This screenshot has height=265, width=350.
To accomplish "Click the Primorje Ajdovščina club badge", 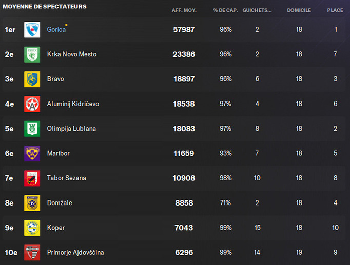I will [32, 252].
